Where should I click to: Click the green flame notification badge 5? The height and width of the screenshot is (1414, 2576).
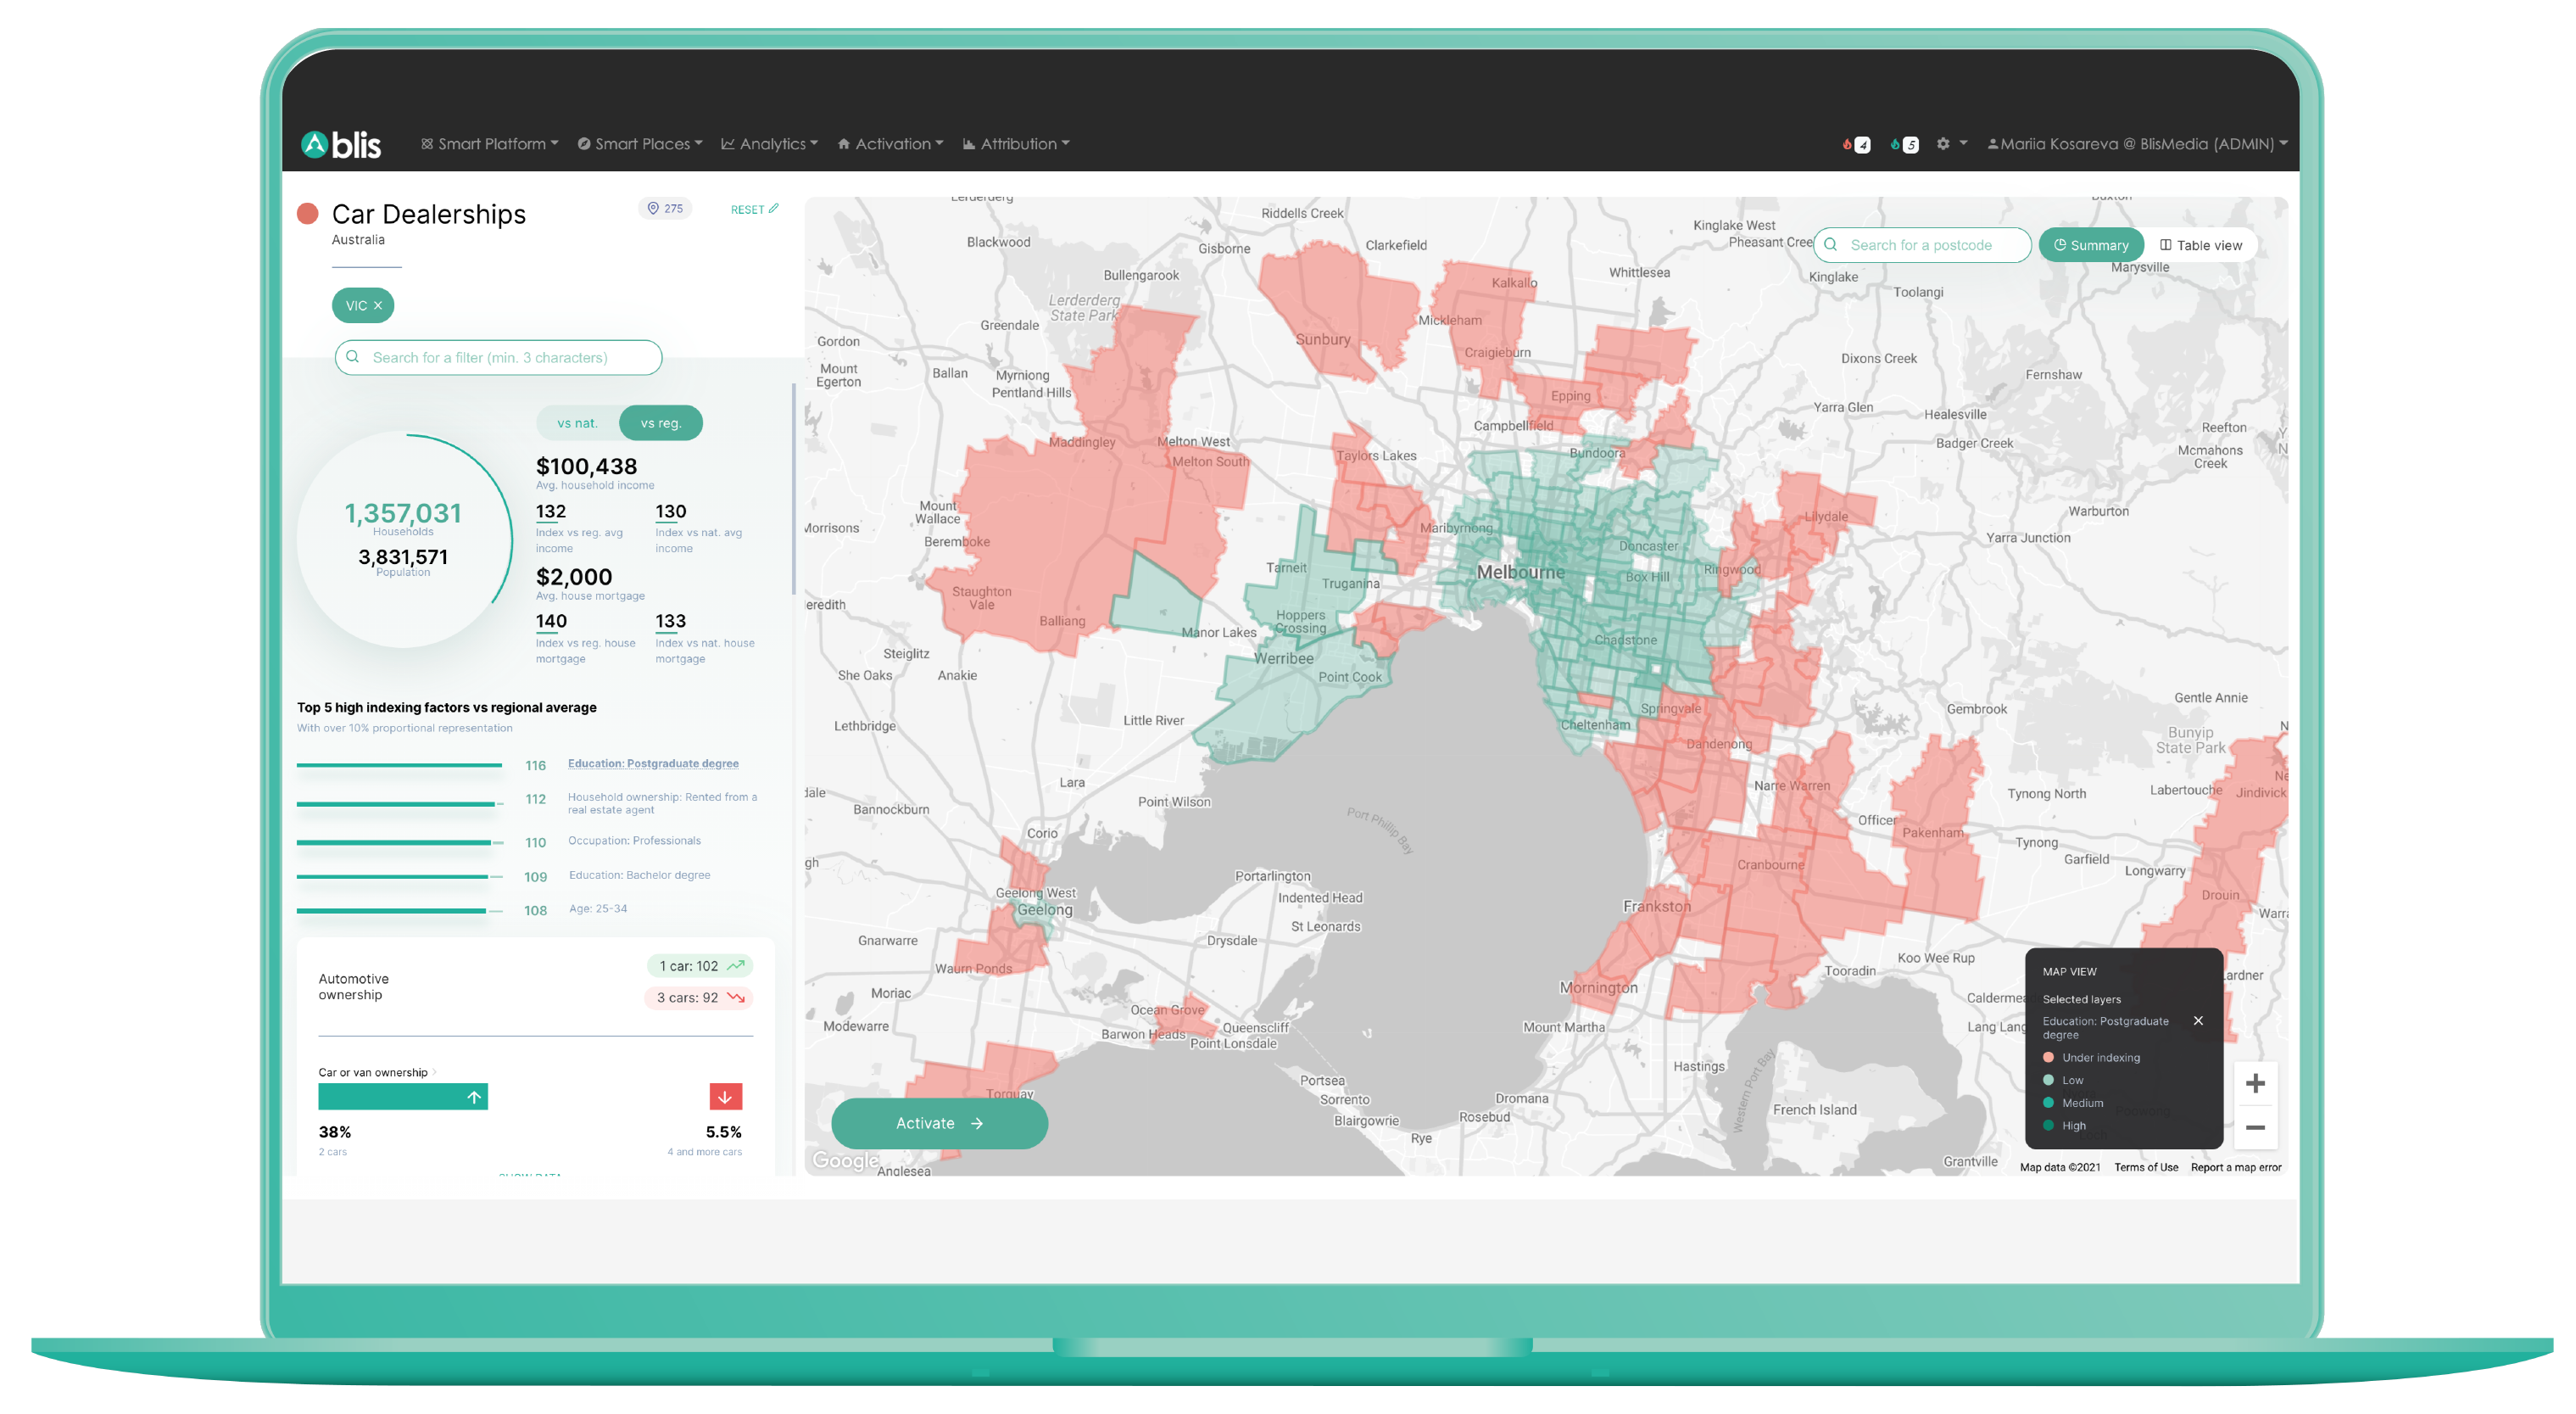1904,144
